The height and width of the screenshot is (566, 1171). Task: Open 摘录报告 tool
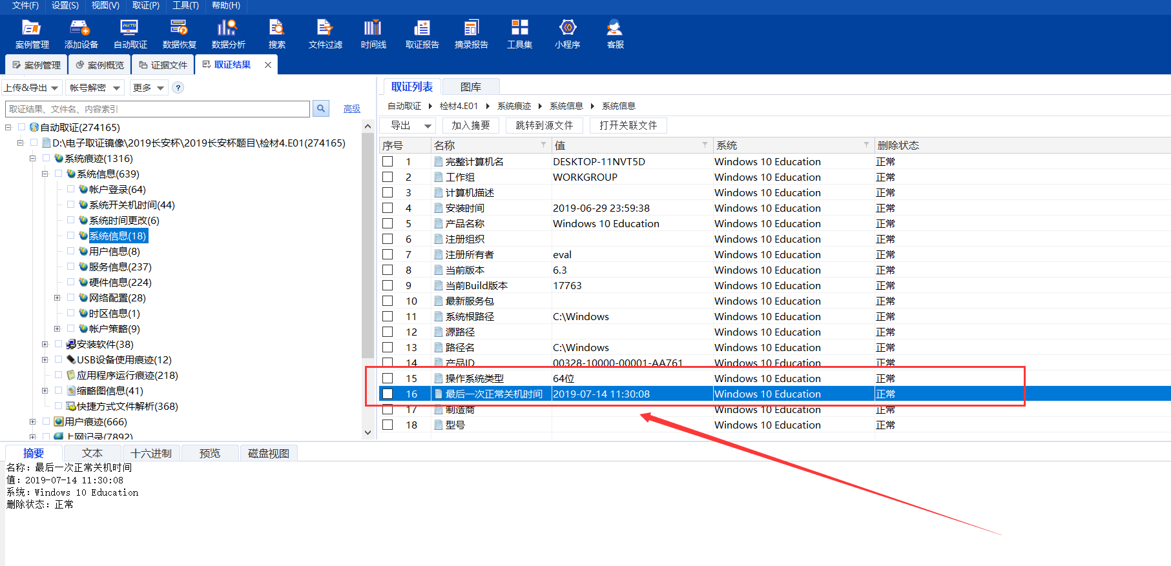[x=471, y=34]
